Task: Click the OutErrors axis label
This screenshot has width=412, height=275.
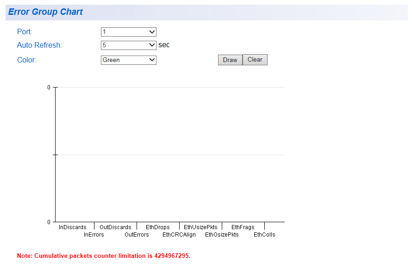Action: point(137,235)
